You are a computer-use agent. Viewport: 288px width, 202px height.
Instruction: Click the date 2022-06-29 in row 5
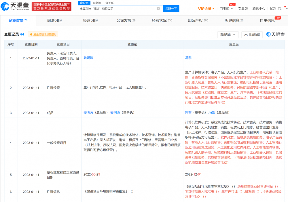point(92,174)
